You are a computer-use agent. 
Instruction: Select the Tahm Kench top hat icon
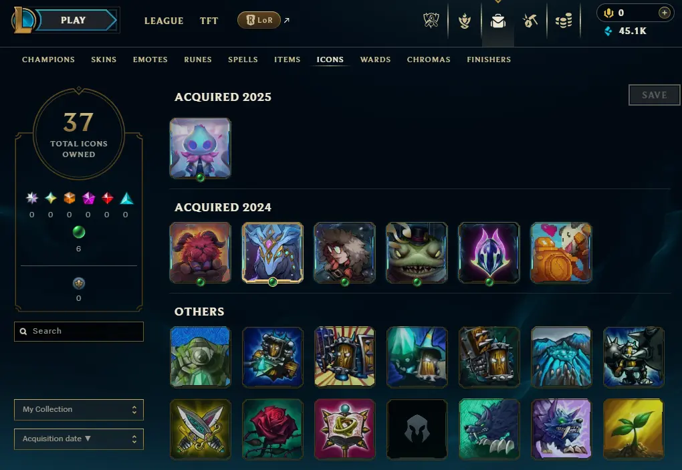coord(417,253)
